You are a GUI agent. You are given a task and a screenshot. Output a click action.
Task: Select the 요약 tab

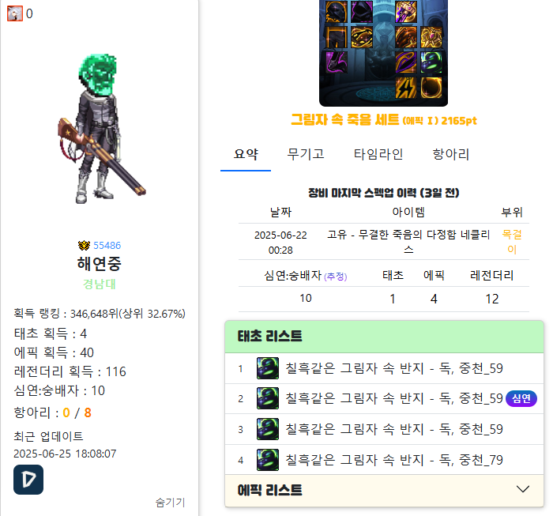(246, 154)
